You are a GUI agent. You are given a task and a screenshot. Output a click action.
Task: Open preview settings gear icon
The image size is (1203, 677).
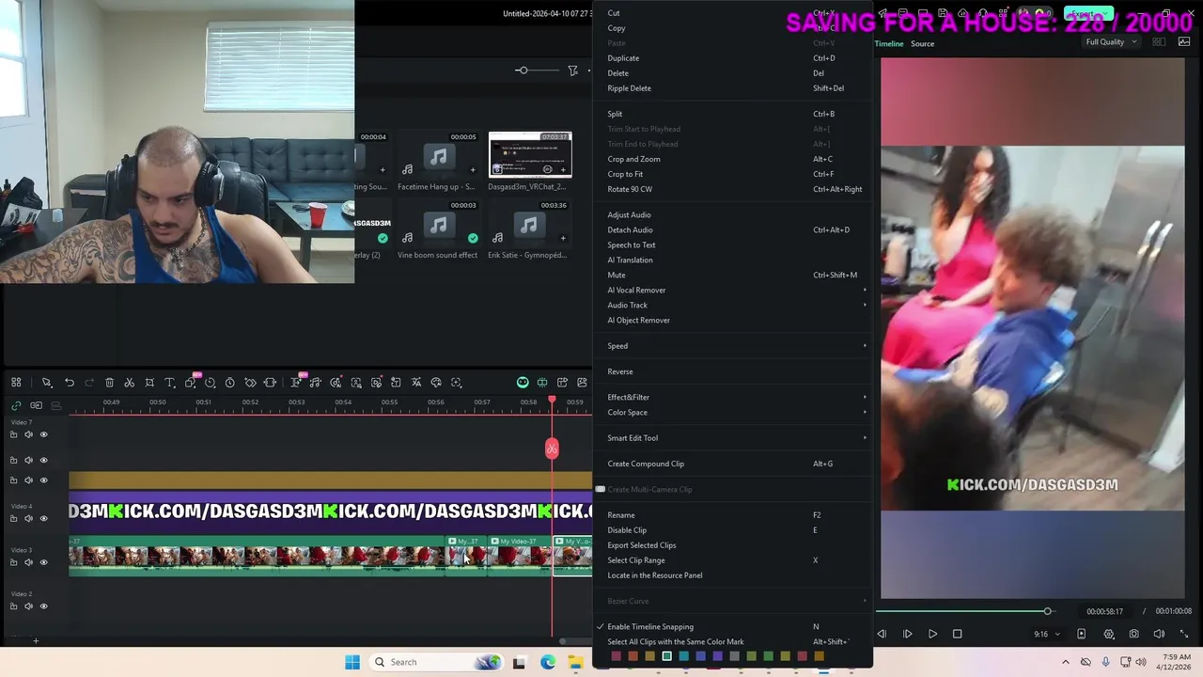[x=1109, y=634]
